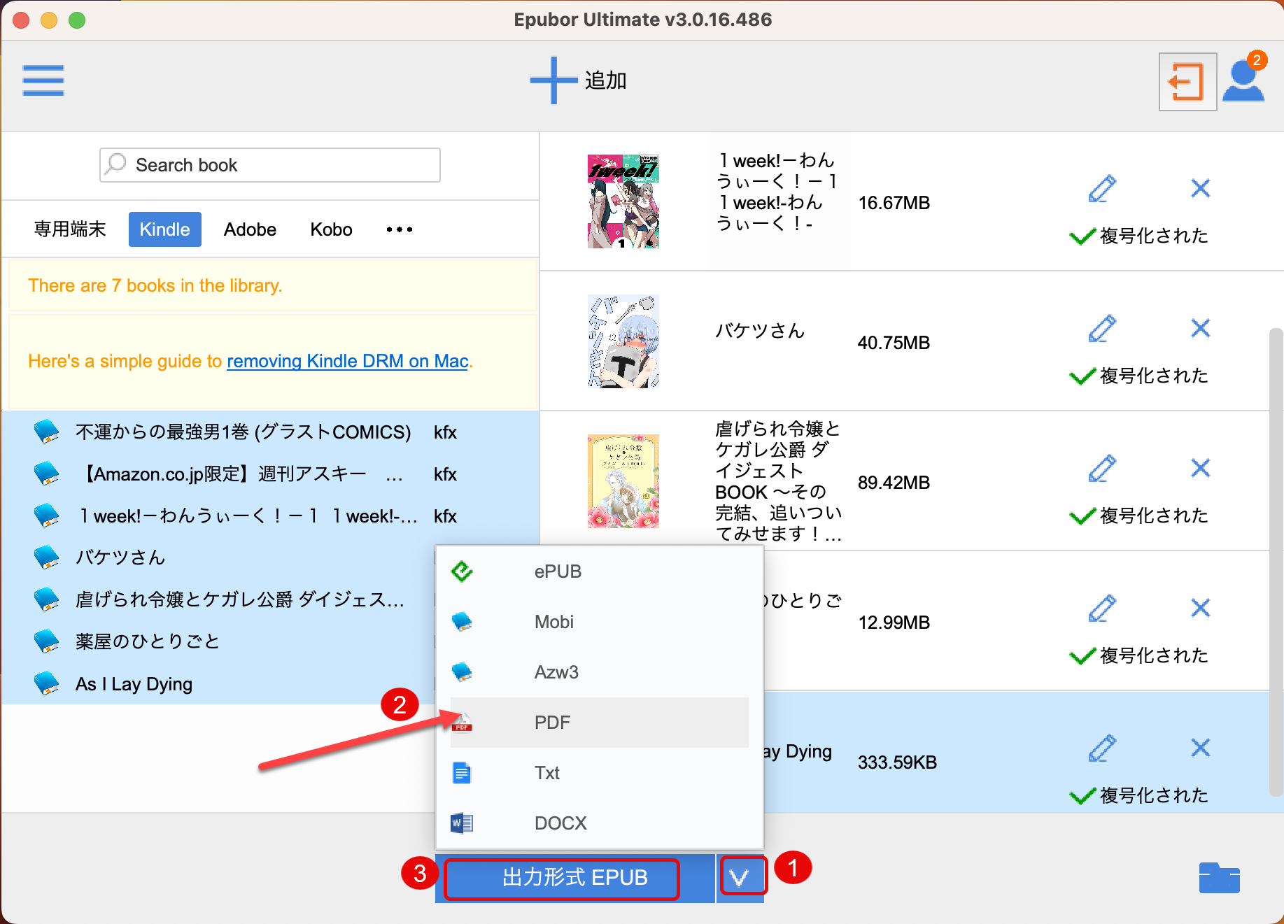Click the 16.67MB file size
Screen dimensions: 1284x924
894,203
